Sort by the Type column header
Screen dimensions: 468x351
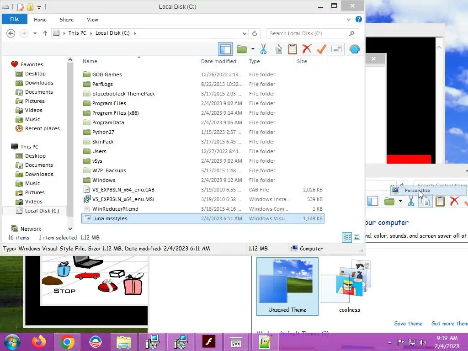point(254,61)
